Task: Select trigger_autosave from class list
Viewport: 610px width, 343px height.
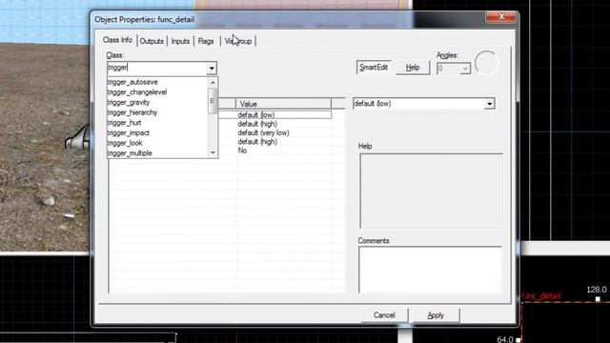Action: point(132,82)
